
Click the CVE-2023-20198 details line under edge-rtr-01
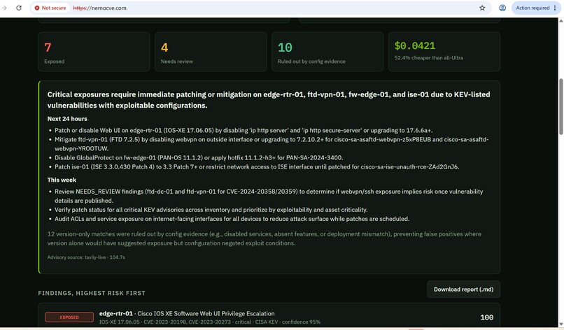(210, 322)
